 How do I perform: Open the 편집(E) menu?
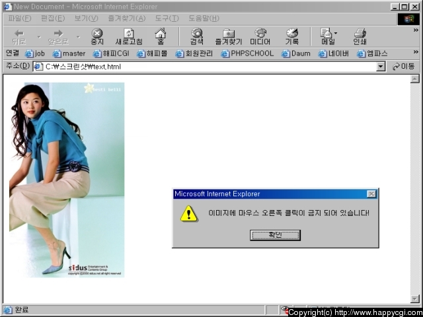click(x=53, y=18)
